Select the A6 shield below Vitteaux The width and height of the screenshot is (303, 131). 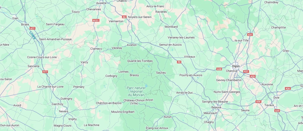click(x=179, y=62)
